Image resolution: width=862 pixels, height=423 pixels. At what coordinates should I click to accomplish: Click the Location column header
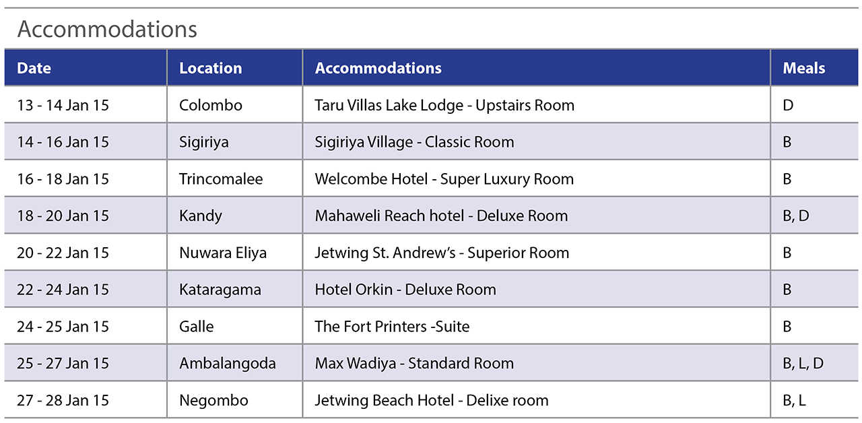point(210,68)
